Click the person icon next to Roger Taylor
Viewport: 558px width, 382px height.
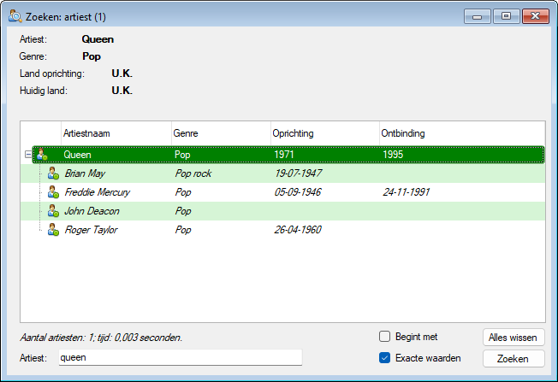pyautogui.click(x=53, y=230)
